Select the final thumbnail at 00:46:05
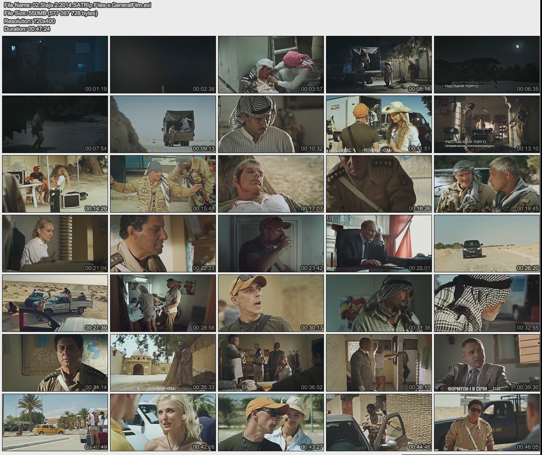 pos(487,422)
